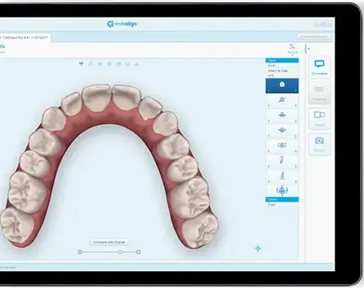
Task: Select the Tooth tab in tools panel
Action: click(282, 61)
